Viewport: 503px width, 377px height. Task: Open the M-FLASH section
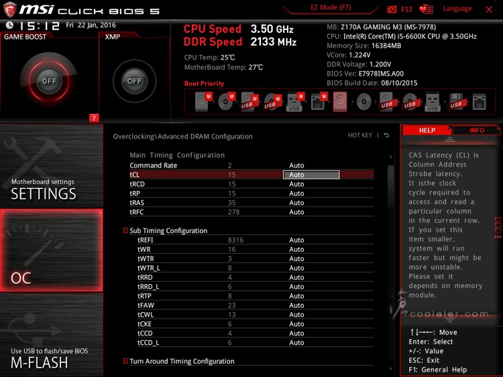pyautogui.click(x=52, y=335)
